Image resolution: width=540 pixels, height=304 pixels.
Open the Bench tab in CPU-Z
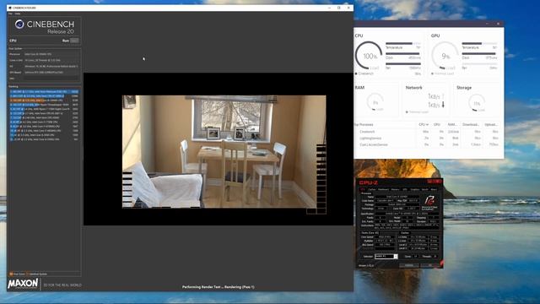(424, 189)
